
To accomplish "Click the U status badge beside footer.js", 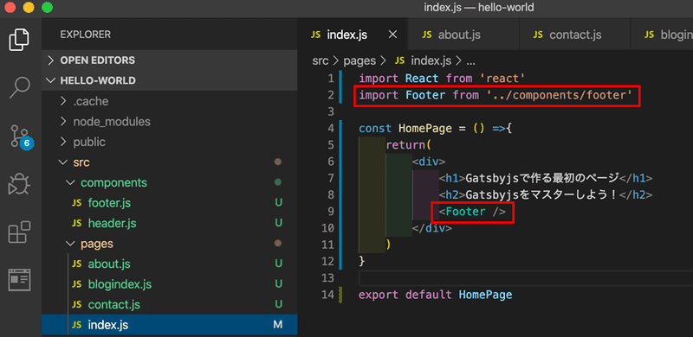I will (278, 203).
